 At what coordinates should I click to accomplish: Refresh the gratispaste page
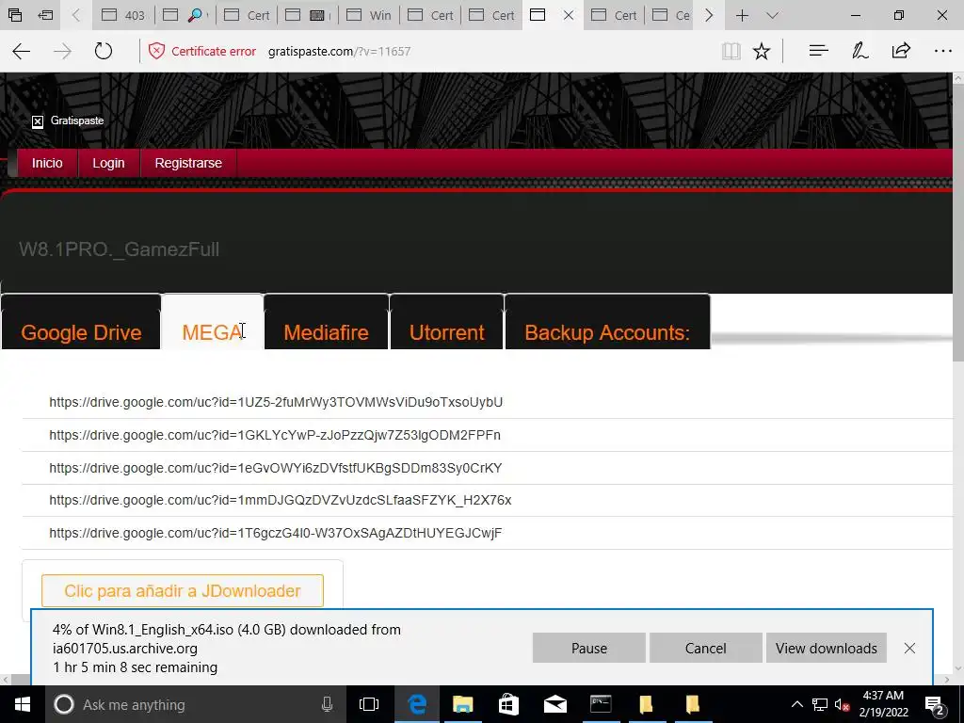[104, 51]
